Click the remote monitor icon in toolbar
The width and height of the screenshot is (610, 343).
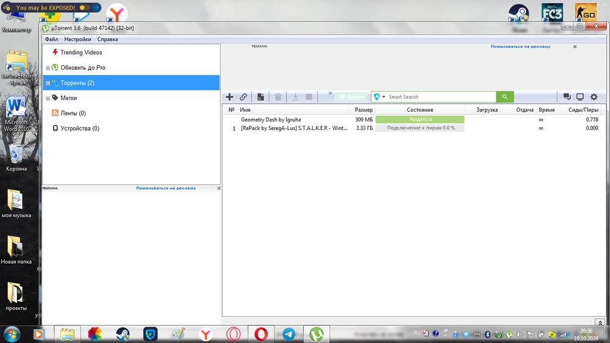click(580, 97)
